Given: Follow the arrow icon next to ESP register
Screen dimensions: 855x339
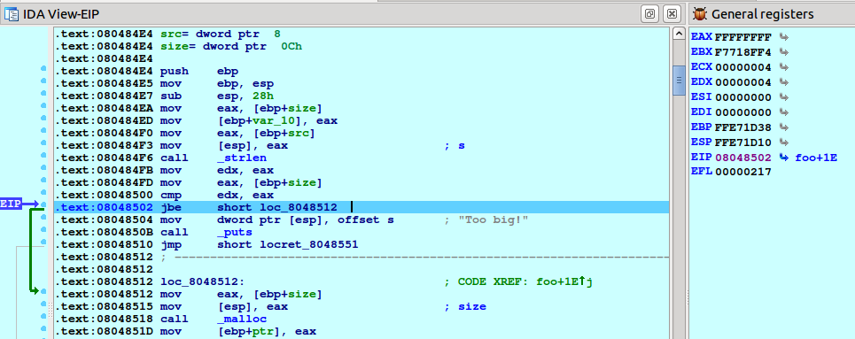Looking at the screenshot, I should [x=784, y=143].
